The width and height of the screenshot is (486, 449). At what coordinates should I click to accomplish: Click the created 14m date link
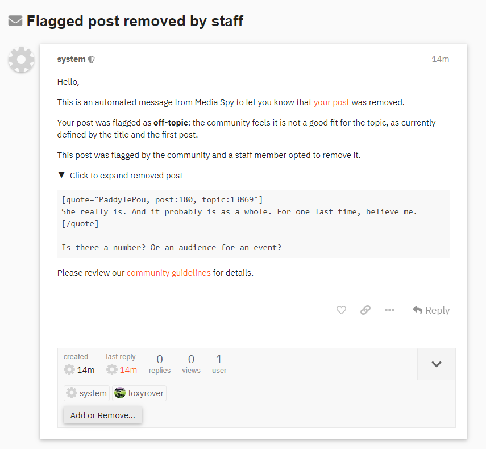coord(86,370)
